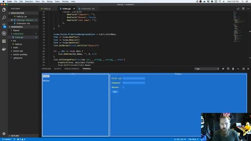Switch to the Extension: Go tab

click(x=88, y=9)
